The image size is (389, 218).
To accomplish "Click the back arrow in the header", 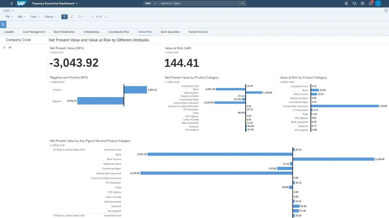I will coord(11,3).
